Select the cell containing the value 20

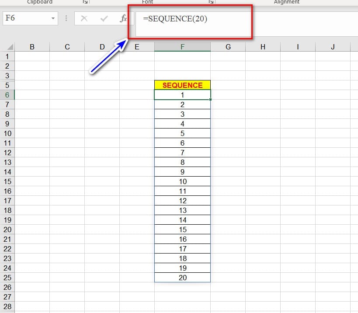click(182, 278)
